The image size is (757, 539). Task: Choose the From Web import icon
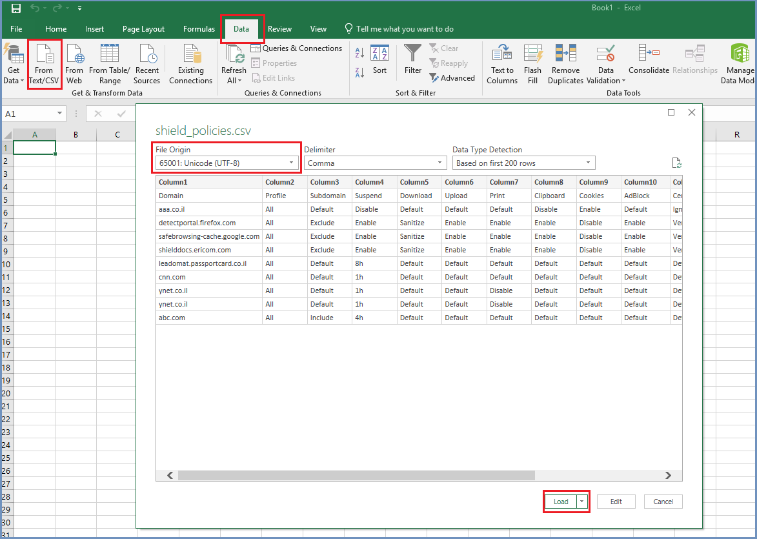coord(74,64)
